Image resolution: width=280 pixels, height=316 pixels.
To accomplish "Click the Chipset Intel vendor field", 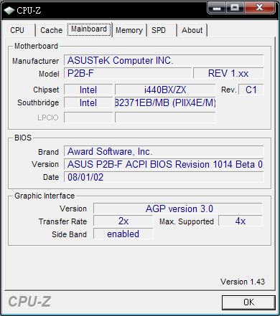I will tap(88, 90).
